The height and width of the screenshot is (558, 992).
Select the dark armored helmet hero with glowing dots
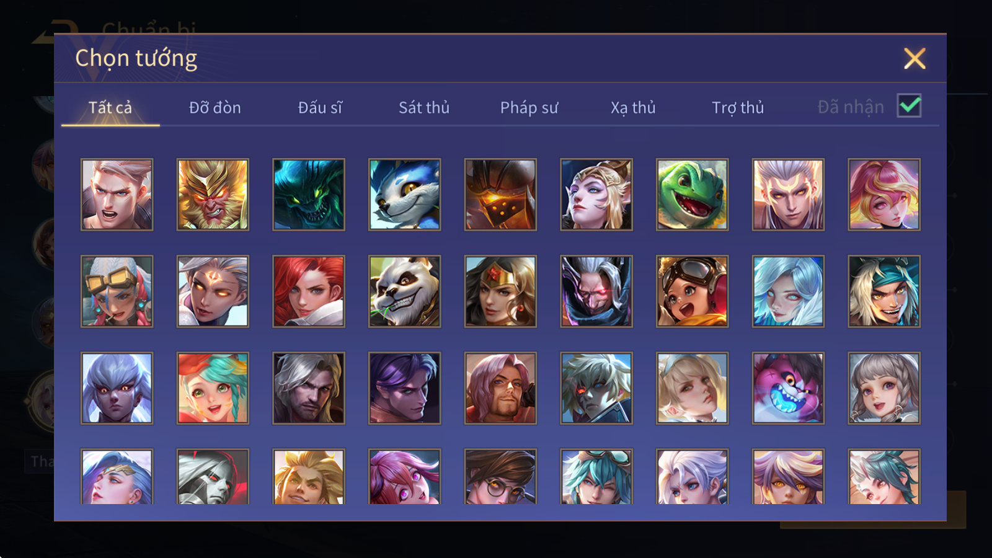500,195
